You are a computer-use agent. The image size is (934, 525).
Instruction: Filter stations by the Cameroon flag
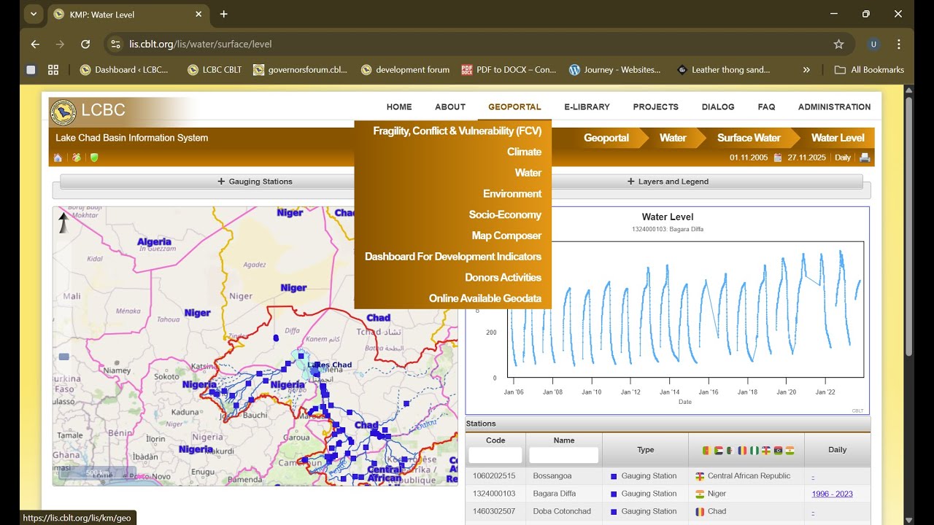pos(707,451)
